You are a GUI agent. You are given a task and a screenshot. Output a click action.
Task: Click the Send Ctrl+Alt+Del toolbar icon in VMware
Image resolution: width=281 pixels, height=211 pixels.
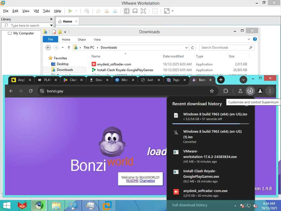pyautogui.click(x=86, y=11)
